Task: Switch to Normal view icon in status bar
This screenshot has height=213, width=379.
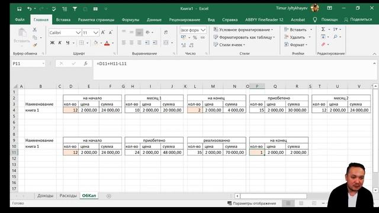Action: [288, 204]
